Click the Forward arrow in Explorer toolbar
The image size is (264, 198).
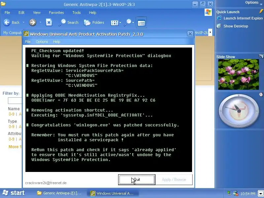33,22
